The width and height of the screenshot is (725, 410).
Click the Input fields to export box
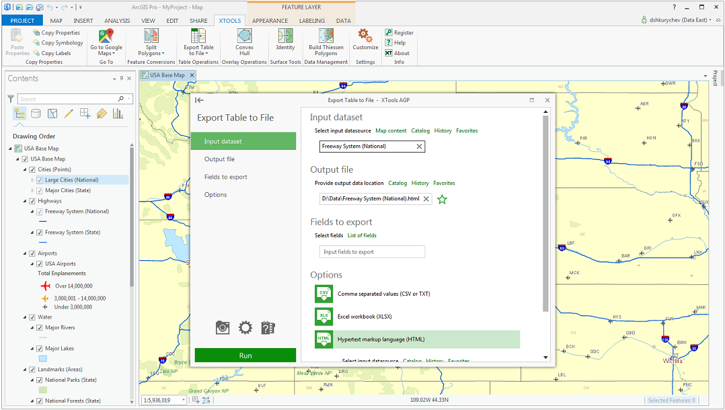tap(372, 252)
